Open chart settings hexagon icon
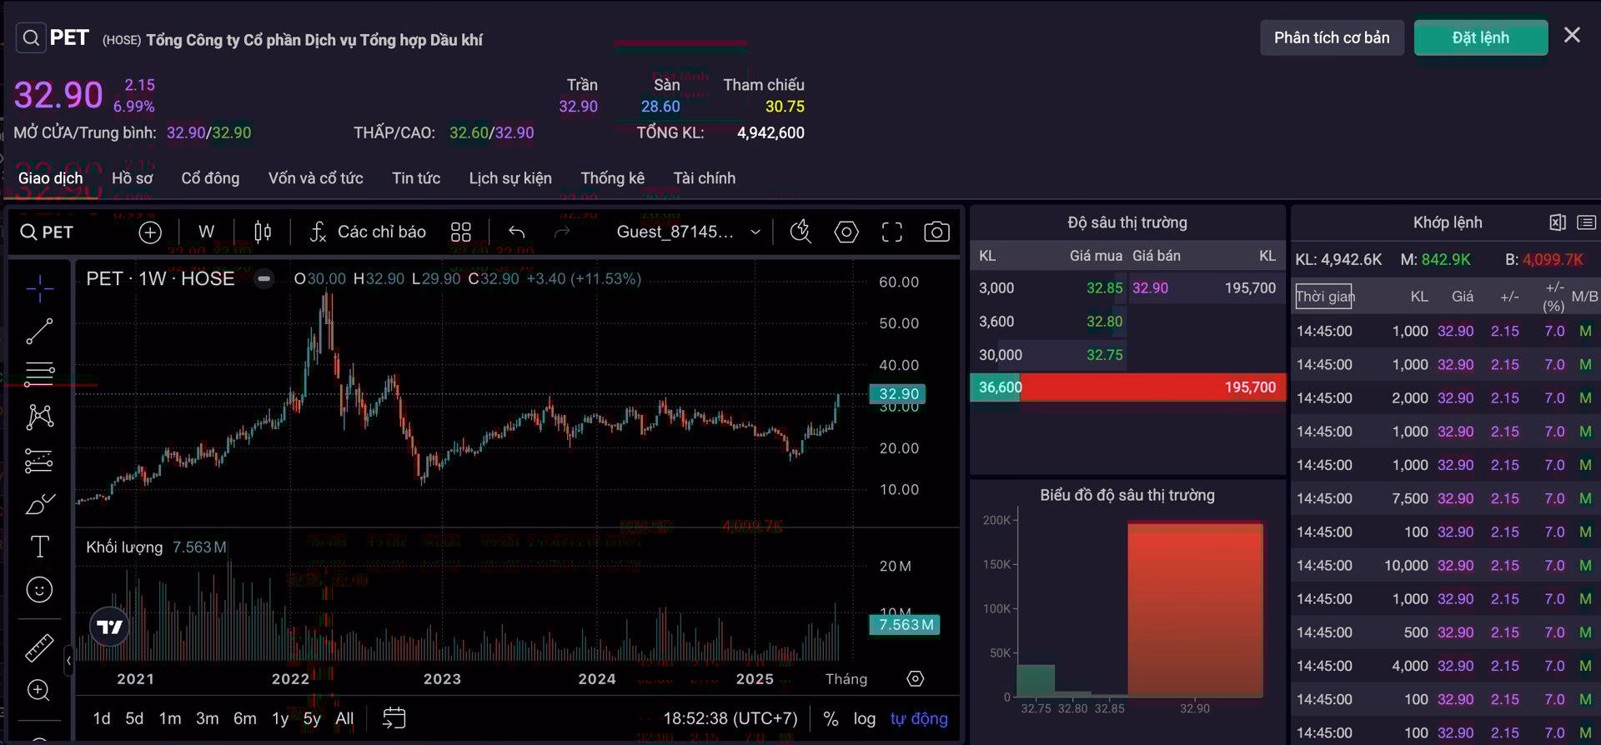 846,232
